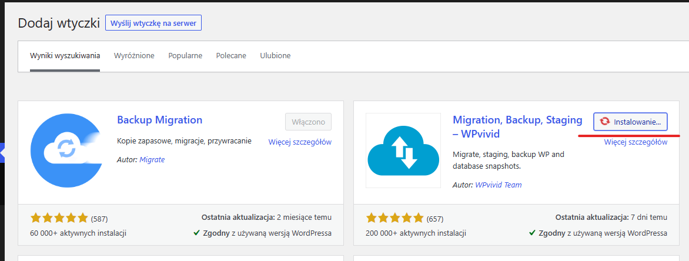Screen dimensions: 689x261
Task: Click Wyślij wtyczkę na serwer button
Action: [153, 23]
